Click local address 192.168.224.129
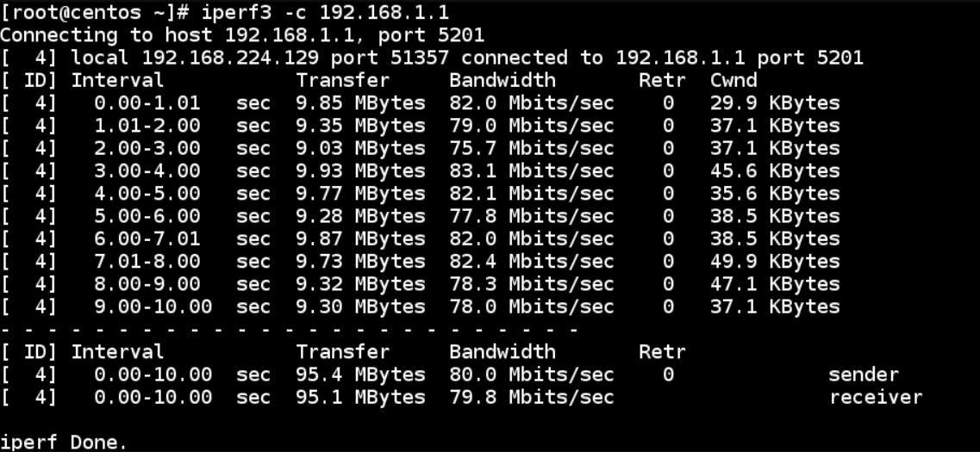The image size is (980, 452). [231, 58]
